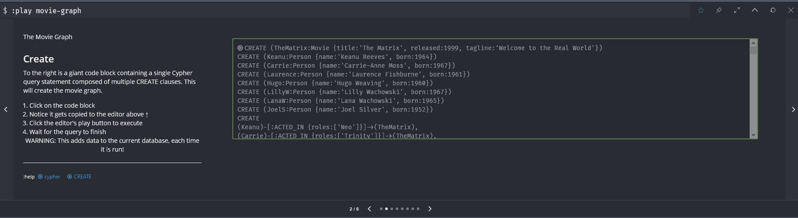Click the code block's scrollbar down arrow
Screen dimensions: 798x218
pos(754,135)
